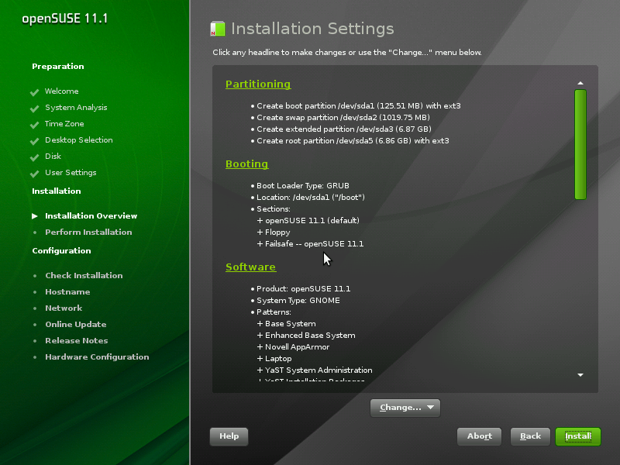The height and width of the screenshot is (465, 620).
Task: Click the Abort button
Action: coord(479,436)
